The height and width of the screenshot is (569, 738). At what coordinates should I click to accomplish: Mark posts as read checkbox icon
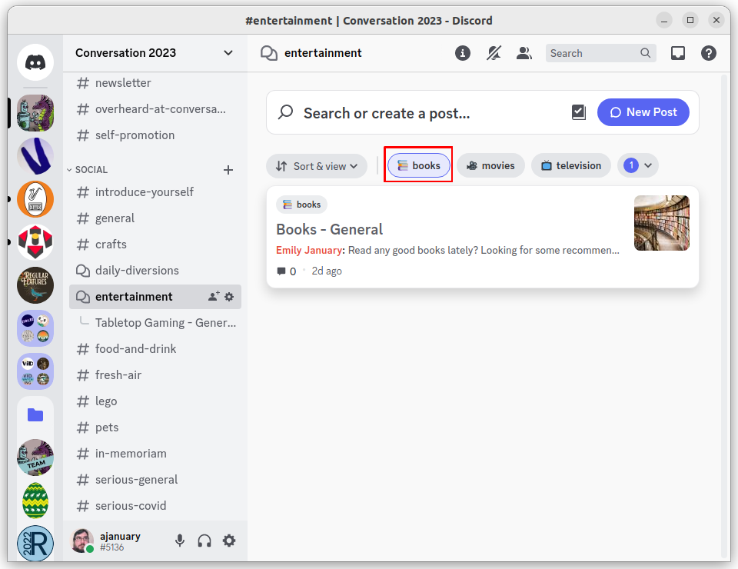pos(578,112)
